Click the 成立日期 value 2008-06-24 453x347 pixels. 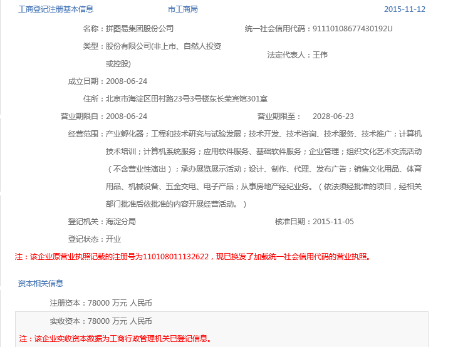127,81
